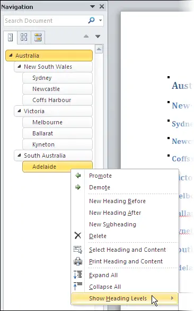Open the search options dropdown arrow

coord(100,20)
